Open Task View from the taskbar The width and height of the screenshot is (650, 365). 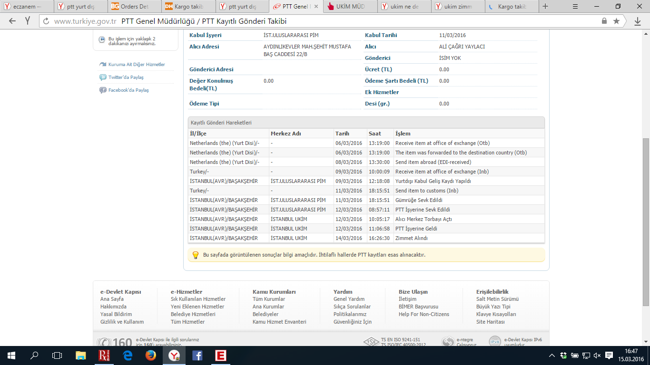coord(57,355)
